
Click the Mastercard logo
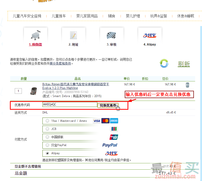pyautogui.click(x=105, y=121)
